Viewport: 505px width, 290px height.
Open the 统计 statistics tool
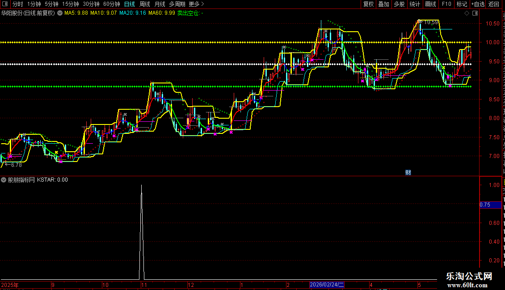pos(415,4)
